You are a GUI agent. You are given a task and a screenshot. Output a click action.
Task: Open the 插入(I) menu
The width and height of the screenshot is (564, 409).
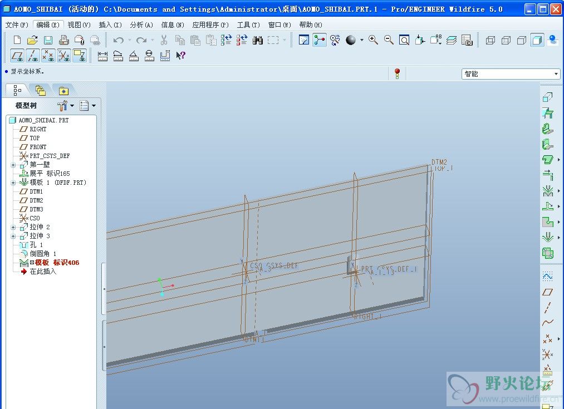click(110, 25)
